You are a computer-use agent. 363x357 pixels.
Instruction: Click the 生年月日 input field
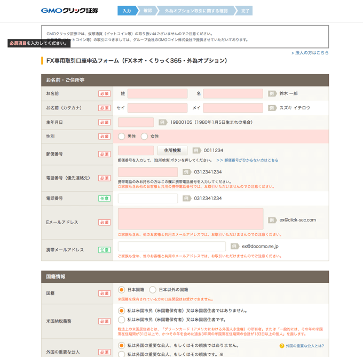click(136, 122)
